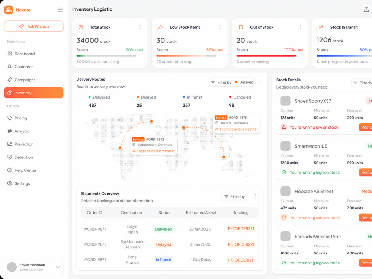Toggle the sidebar hamburger menu icon
Image resolution: width=372 pixels, height=279 pixels.
pos(61,10)
